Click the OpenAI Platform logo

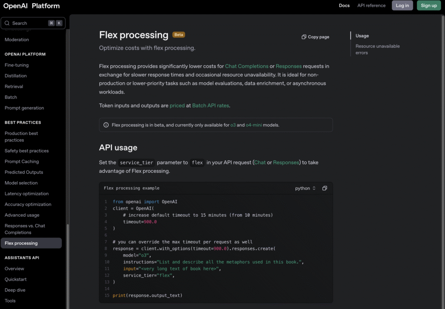31,6
